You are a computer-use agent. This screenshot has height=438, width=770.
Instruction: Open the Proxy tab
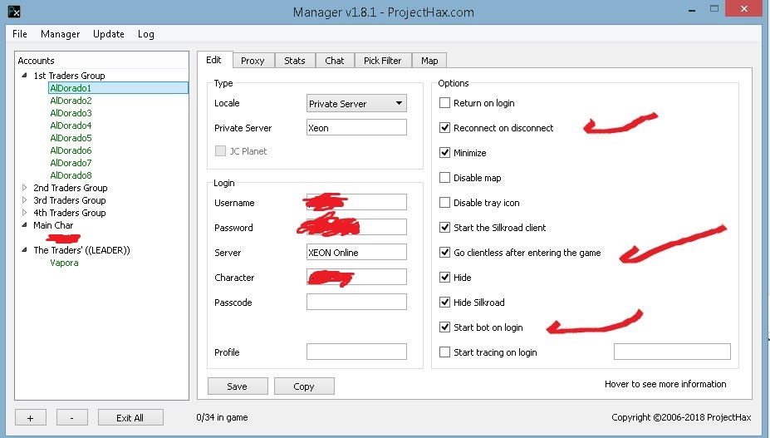coord(253,61)
